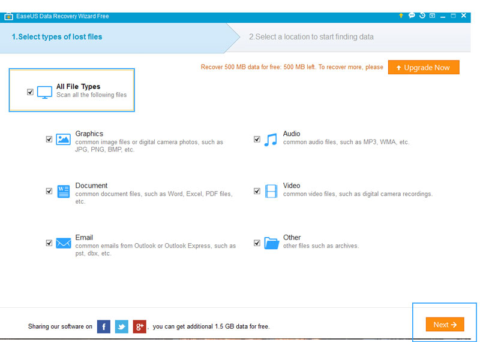The height and width of the screenshot is (342, 480).
Task: Click the Other folder icon
Action: click(272, 243)
